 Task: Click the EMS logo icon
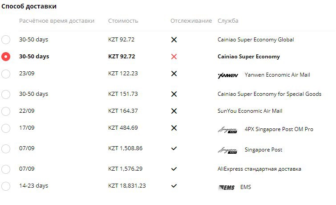tap(226, 188)
